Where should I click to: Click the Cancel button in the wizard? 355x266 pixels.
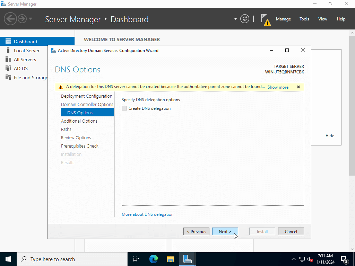click(x=291, y=231)
